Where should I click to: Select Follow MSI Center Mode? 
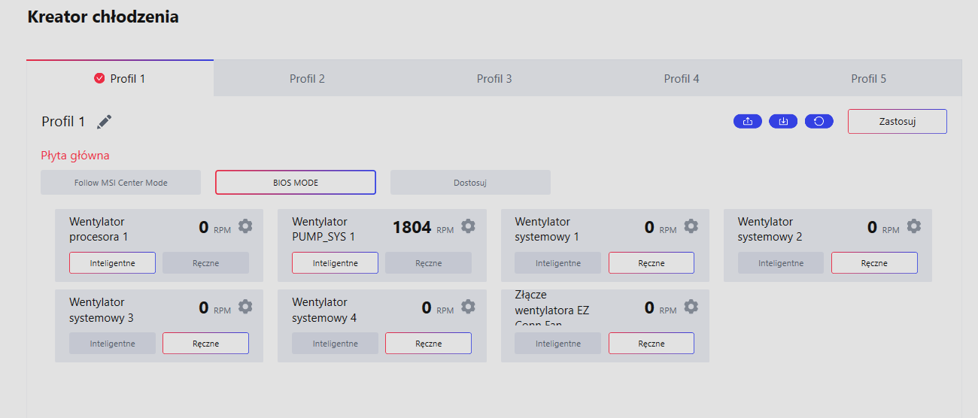(x=120, y=183)
